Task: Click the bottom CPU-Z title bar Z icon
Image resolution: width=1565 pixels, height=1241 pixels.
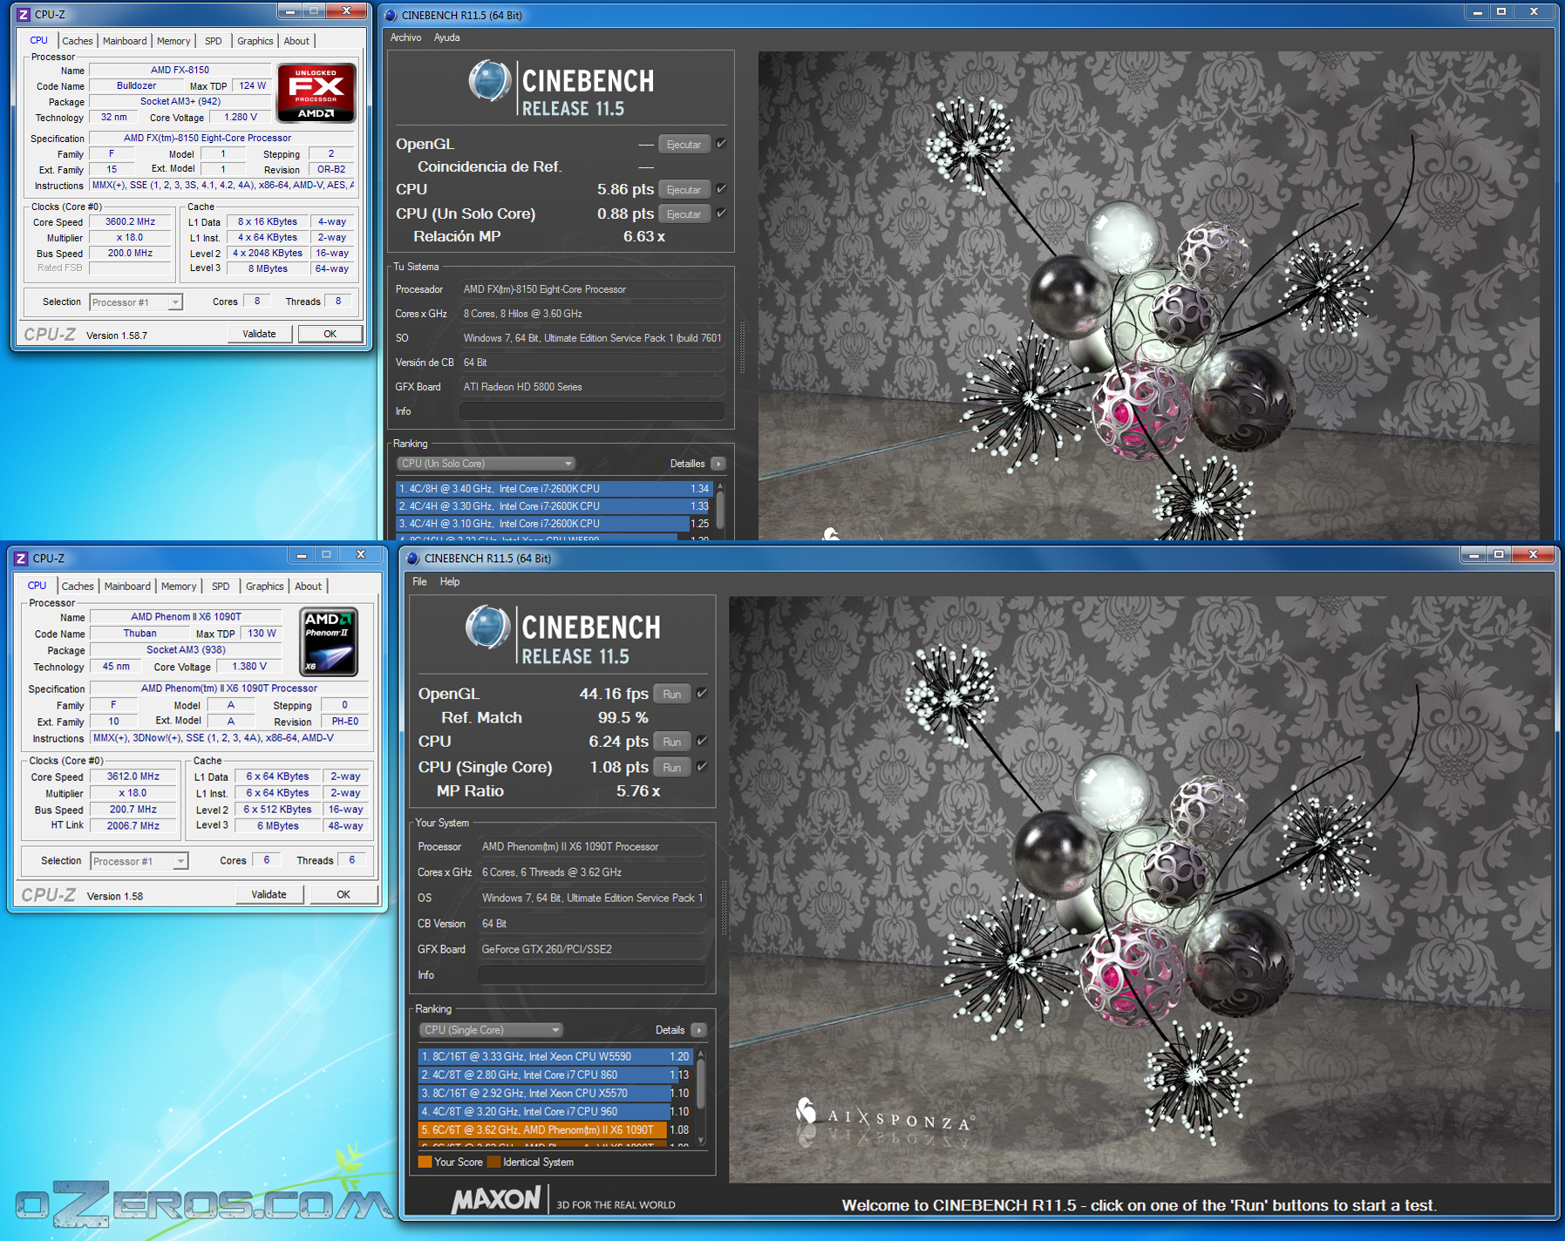Action: click(22, 558)
